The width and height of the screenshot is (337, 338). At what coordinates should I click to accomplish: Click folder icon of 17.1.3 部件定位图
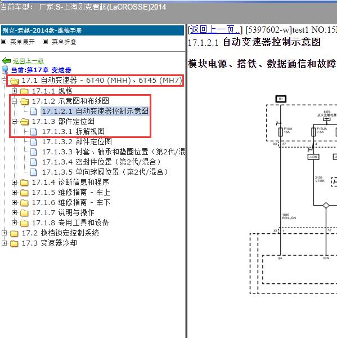click(24, 122)
